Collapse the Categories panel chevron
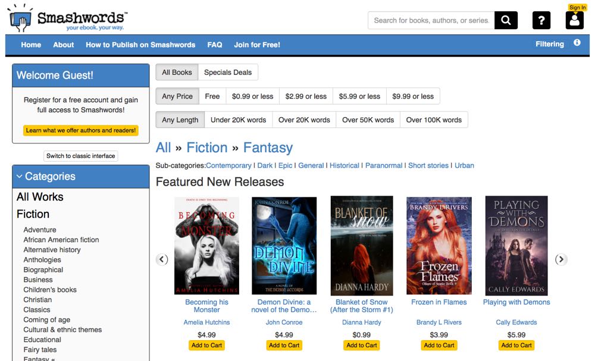The image size is (595, 361). pyautogui.click(x=20, y=176)
